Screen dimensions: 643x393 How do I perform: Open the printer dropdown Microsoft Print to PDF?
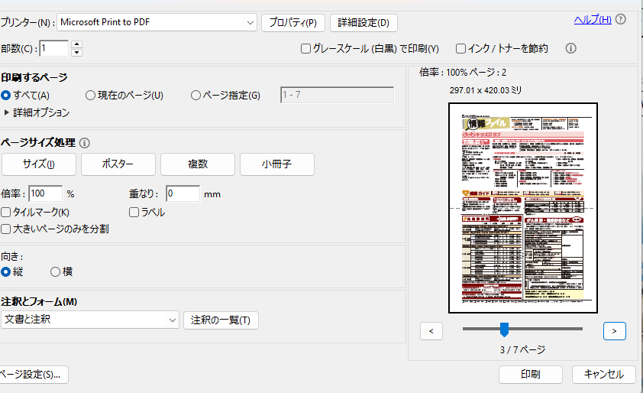coord(157,22)
